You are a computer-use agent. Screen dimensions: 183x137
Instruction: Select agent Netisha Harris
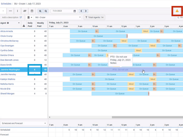7,84
